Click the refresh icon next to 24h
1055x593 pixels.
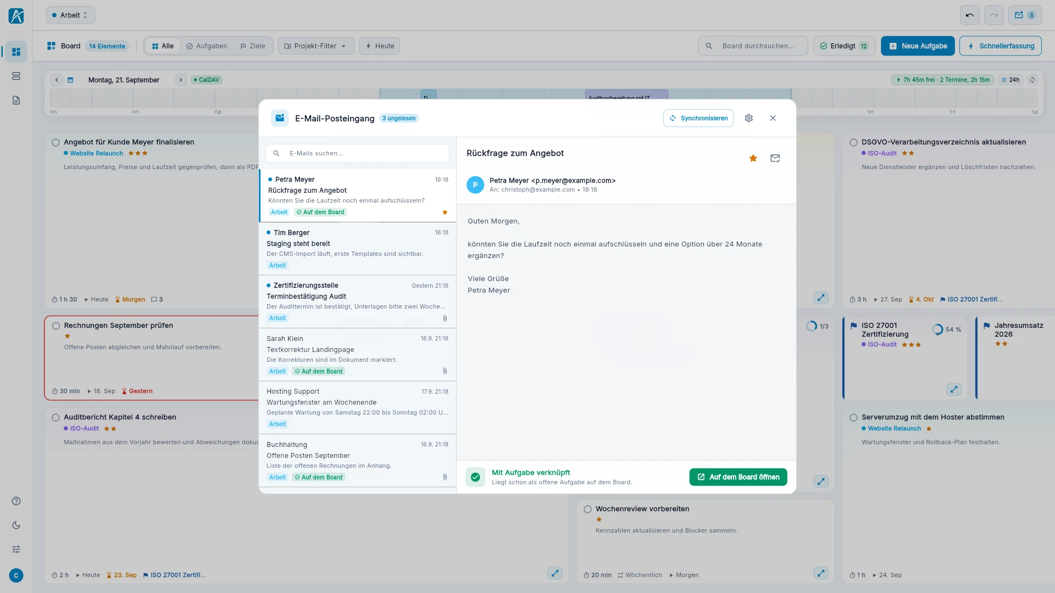(1032, 80)
